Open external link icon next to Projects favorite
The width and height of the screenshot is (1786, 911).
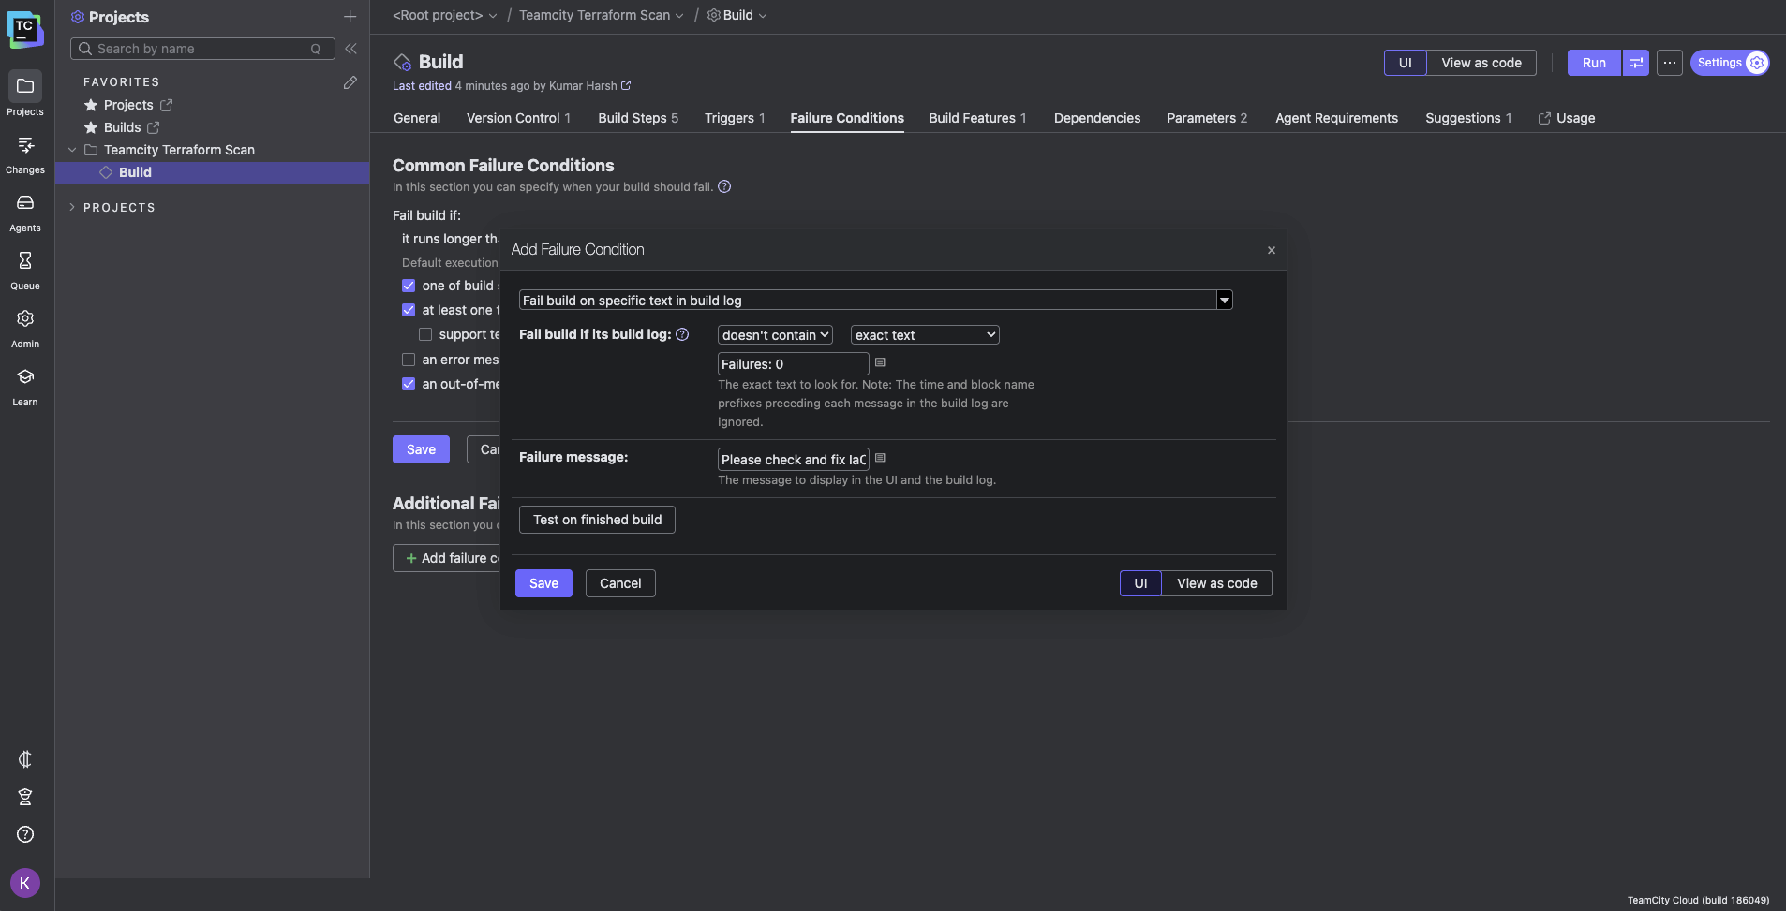166,105
